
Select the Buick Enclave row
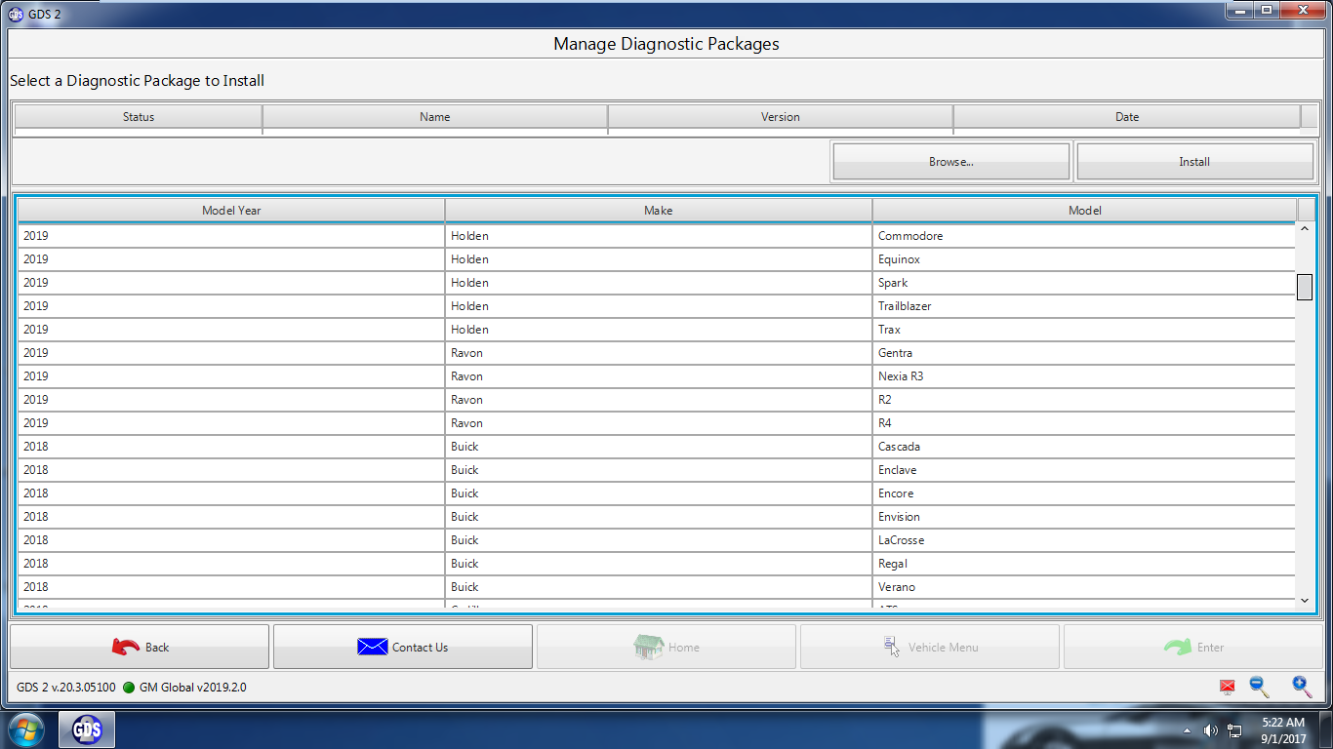tap(657, 470)
